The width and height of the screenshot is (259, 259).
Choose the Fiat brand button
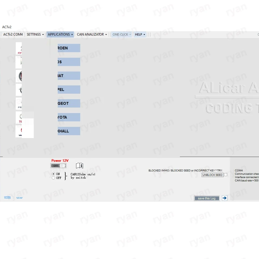point(69,76)
